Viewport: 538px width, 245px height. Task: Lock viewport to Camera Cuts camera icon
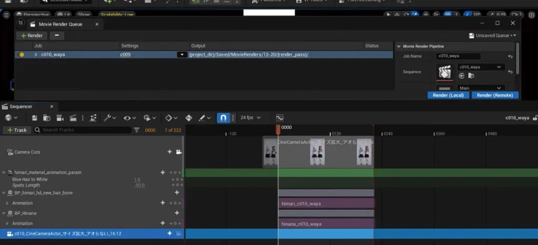tap(179, 152)
